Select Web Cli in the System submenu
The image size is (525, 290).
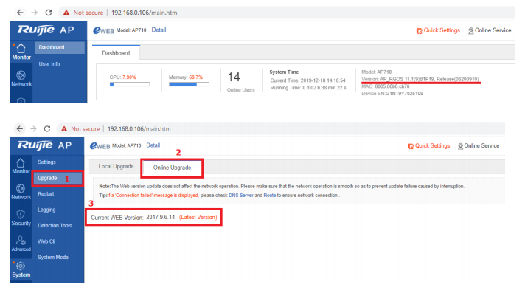46,241
